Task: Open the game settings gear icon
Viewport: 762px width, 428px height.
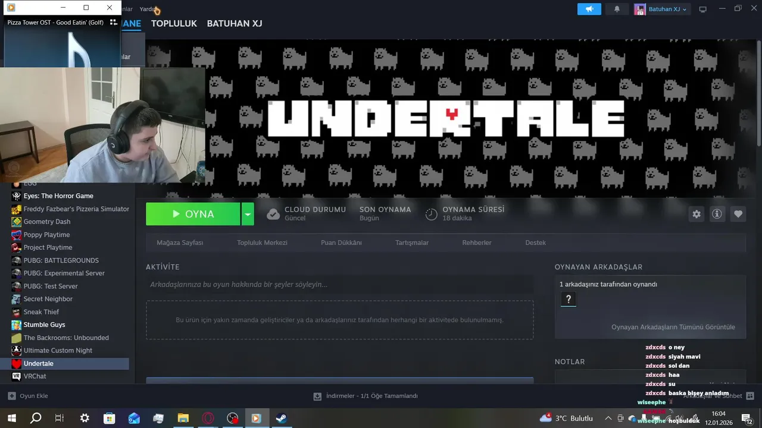Action: pos(697,214)
